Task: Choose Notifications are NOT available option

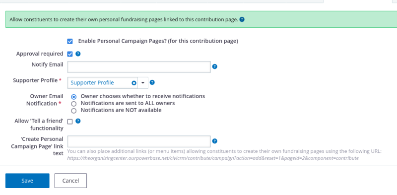Action: click(73, 111)
